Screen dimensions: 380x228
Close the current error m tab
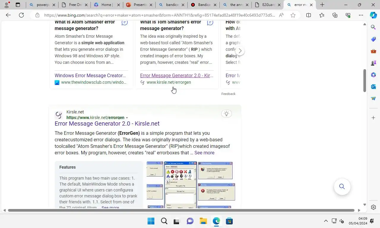coord(311,5)
